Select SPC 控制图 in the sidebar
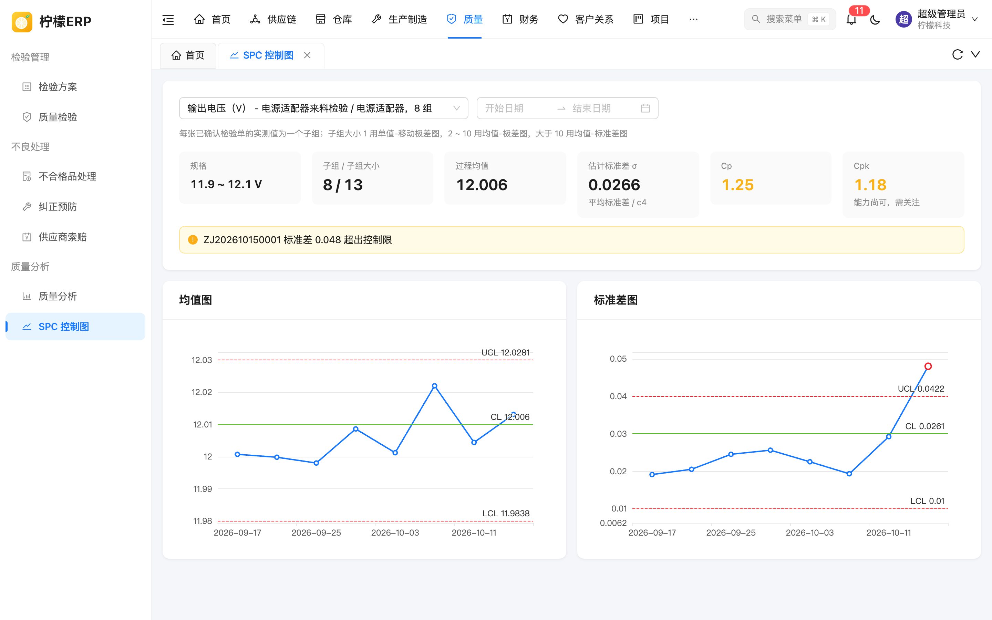Screen dimensions: 992x620 (x=75, y=327)
